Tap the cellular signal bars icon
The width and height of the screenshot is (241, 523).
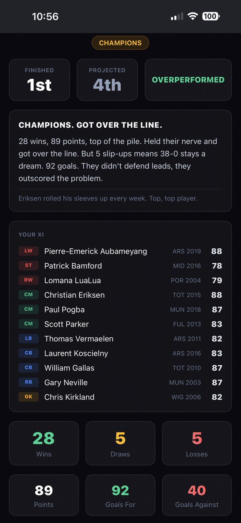[177, 17]
